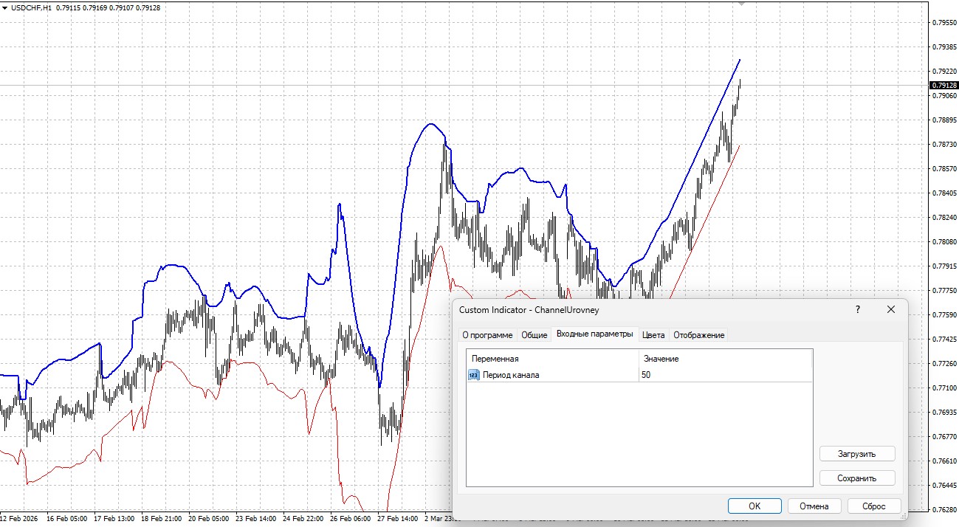
Task: Open the Отображение tab
Action: [698, 335]
